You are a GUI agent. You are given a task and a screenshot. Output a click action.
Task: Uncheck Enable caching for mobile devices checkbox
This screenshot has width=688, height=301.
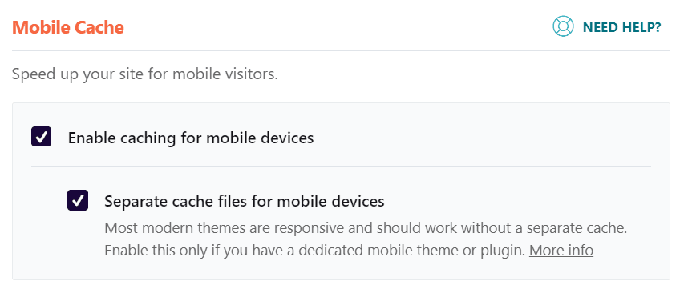click(41, 137)
